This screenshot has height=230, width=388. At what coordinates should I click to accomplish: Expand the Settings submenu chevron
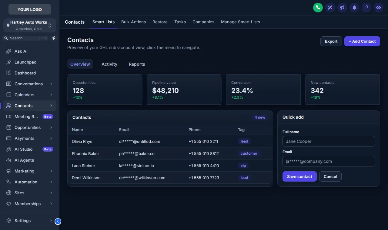click(51, 221)
